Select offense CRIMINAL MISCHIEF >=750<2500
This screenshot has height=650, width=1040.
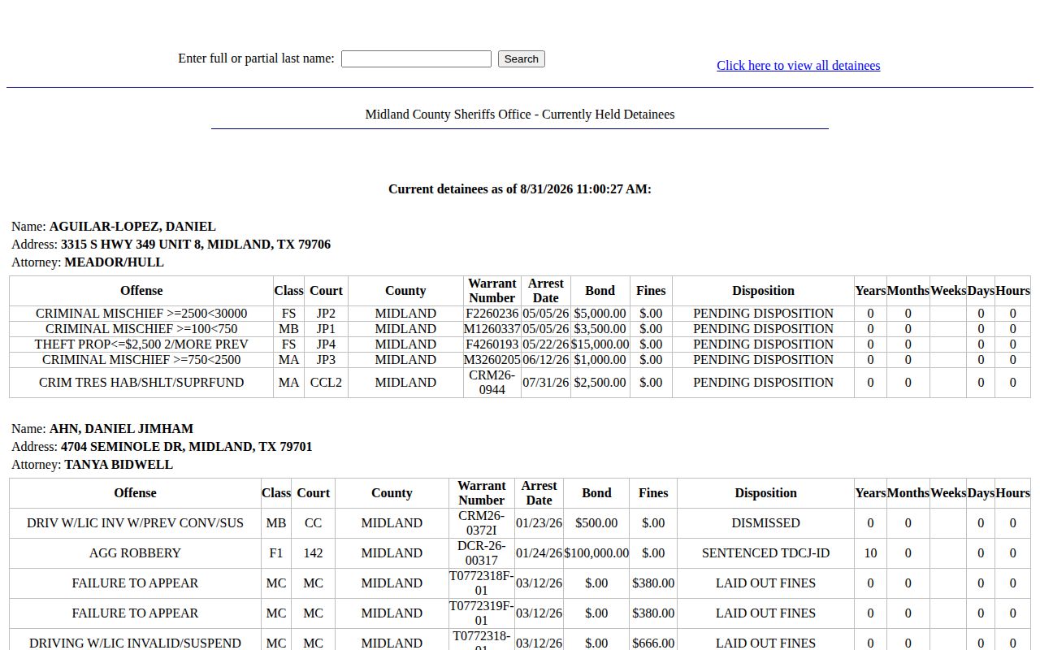141,360
